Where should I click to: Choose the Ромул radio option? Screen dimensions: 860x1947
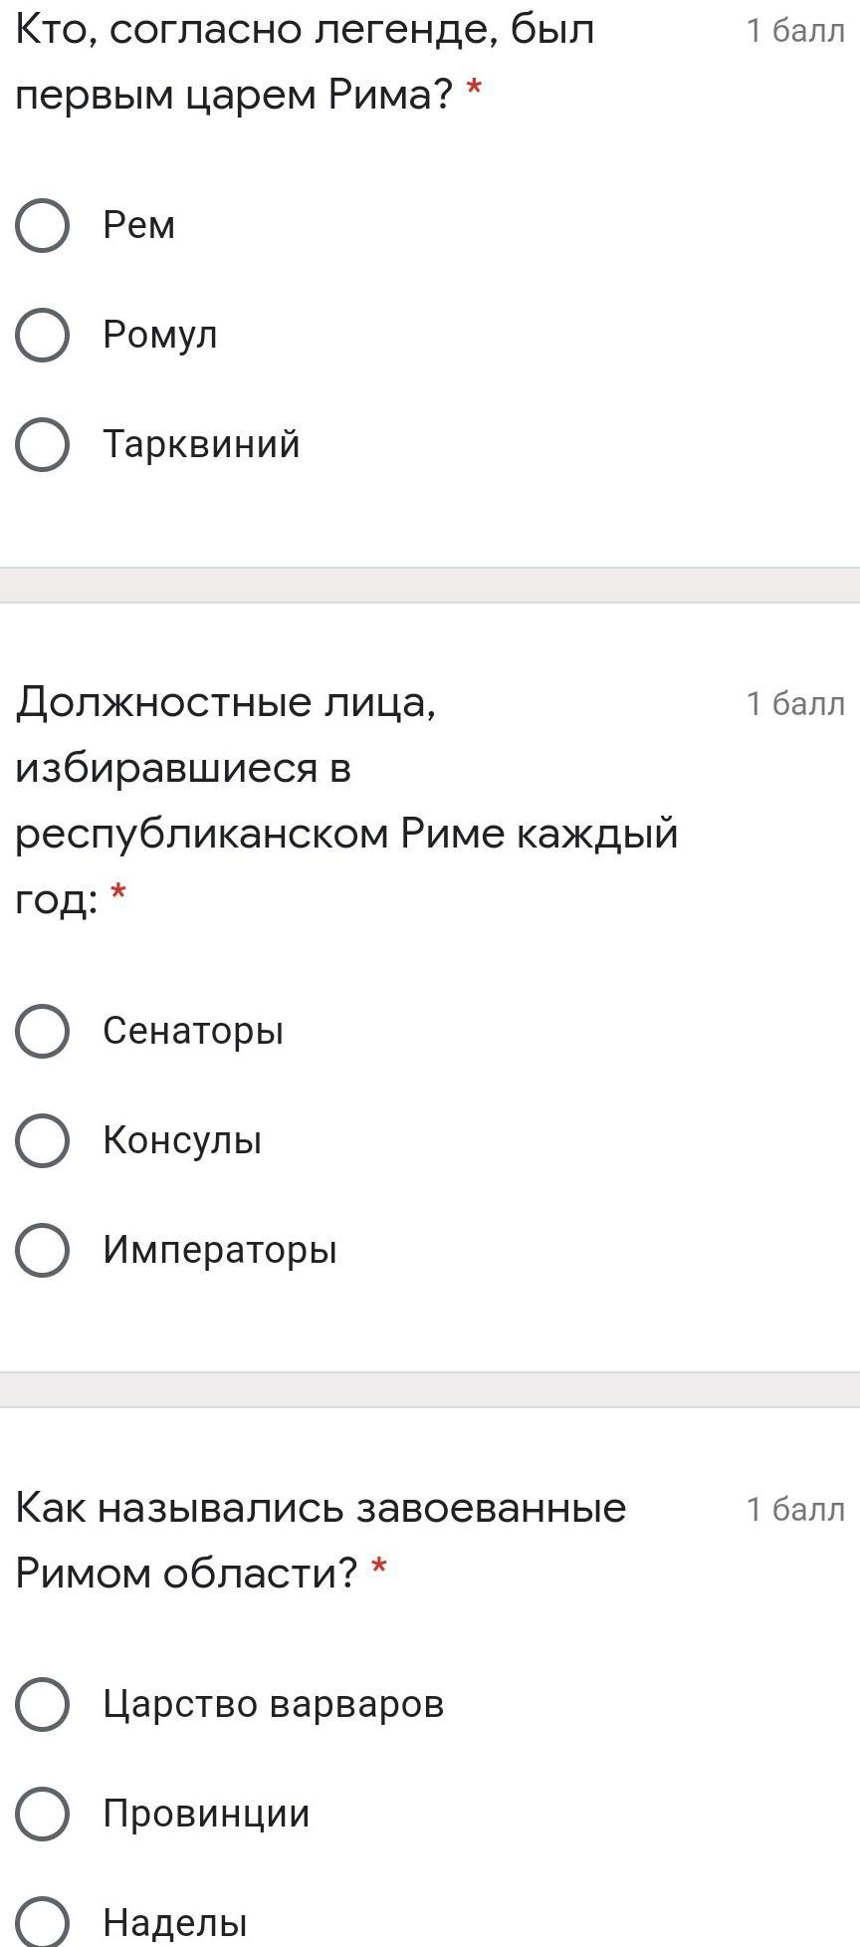[x=42, y=335]
